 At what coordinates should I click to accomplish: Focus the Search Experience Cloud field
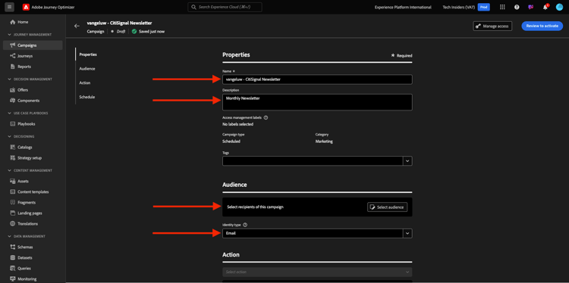(x=225, y=8)
